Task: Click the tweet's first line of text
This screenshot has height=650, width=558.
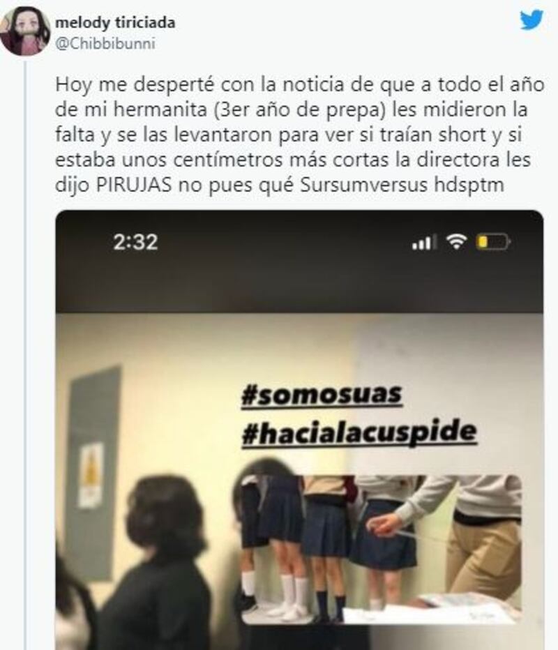Action: pos(299,84)
